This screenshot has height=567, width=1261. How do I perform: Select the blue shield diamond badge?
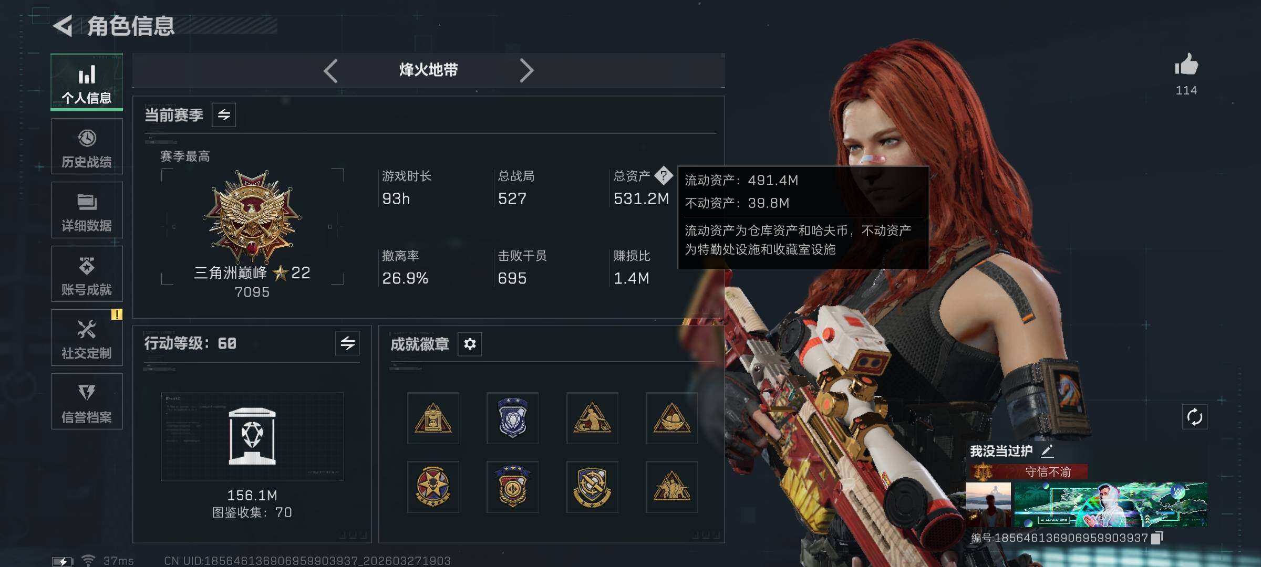(512, 418)
